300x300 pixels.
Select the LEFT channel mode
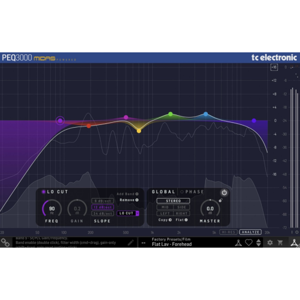pos(165,213)
